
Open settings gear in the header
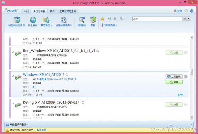(186, 11)
